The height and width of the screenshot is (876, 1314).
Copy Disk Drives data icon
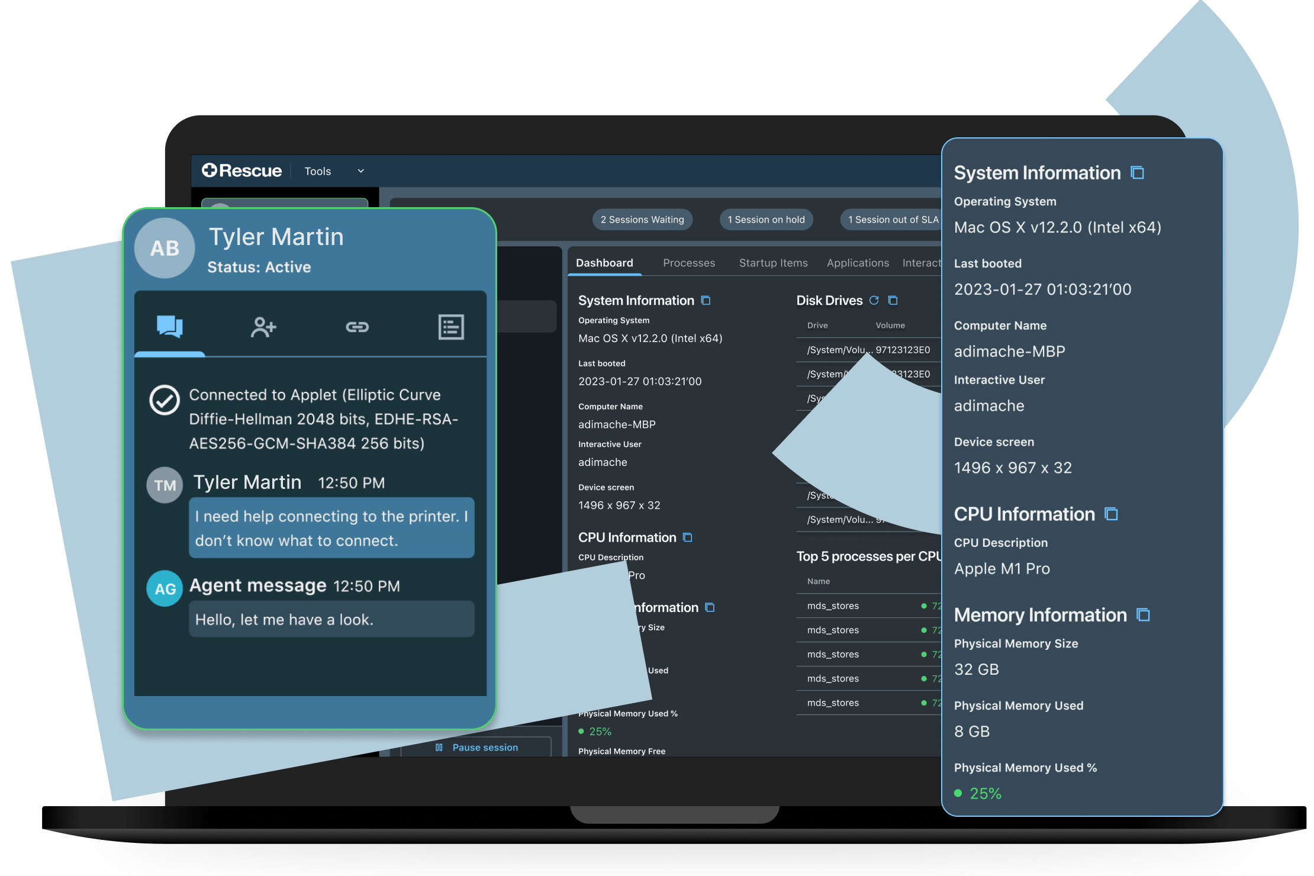pos(893,301)
